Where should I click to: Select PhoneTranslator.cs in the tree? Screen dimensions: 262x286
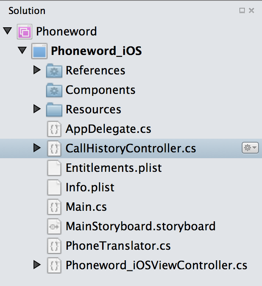(x=118, y=246)
